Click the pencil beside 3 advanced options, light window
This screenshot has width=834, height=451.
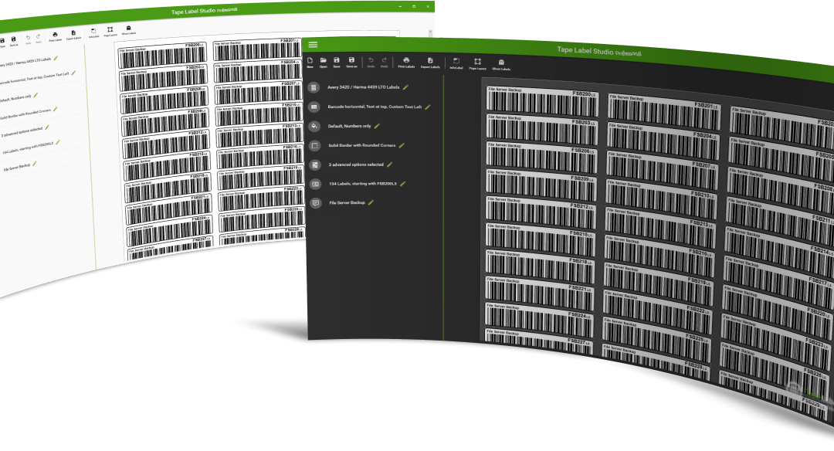(x=47, y=127)
